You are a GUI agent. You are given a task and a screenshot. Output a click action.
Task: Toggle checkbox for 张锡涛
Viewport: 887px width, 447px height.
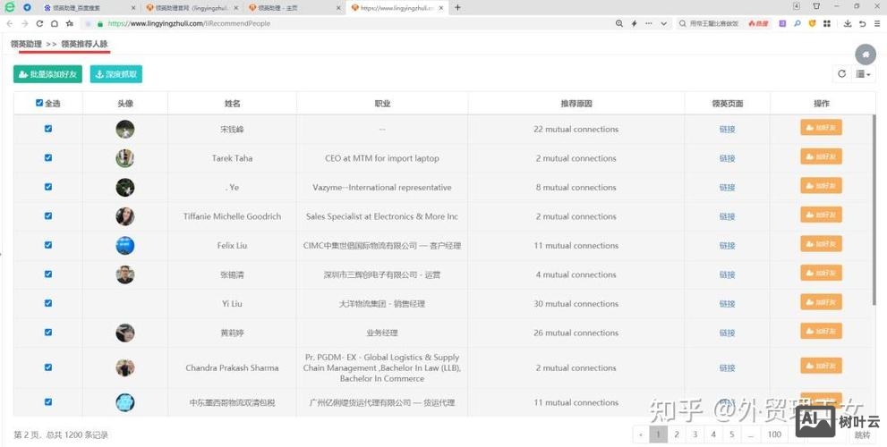(x=48, y=274)
